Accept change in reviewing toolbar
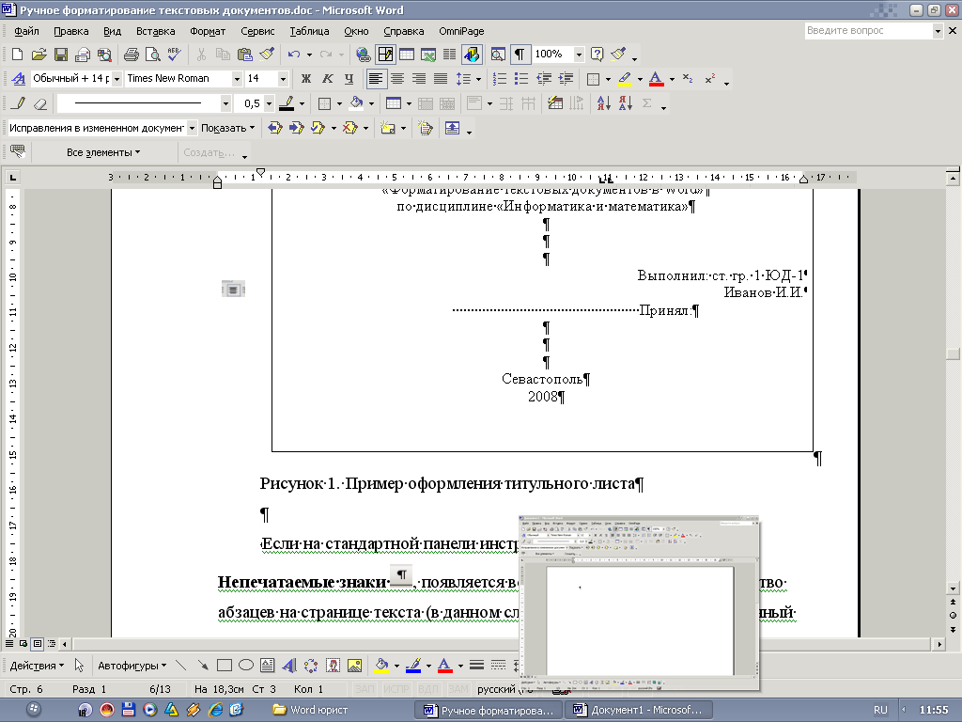The width and height of the screenshot is (962, 722). click(x=318, y=128)
